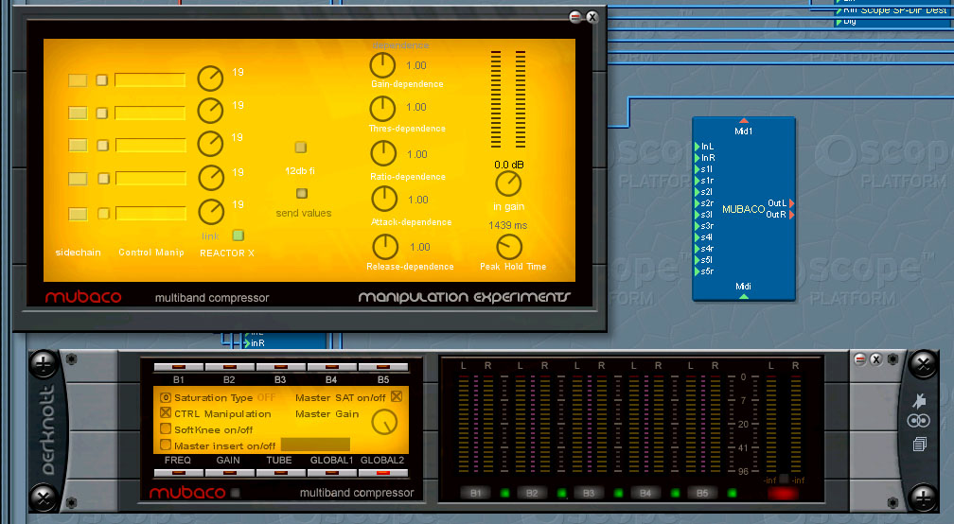This screenshot has height=524, width=954.
Task: Click the Peak Hold Time knob
Action: 509,247
